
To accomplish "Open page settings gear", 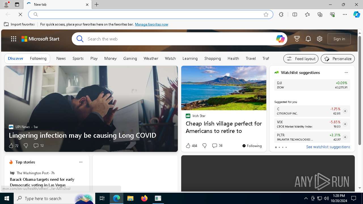I will (320, 39).
